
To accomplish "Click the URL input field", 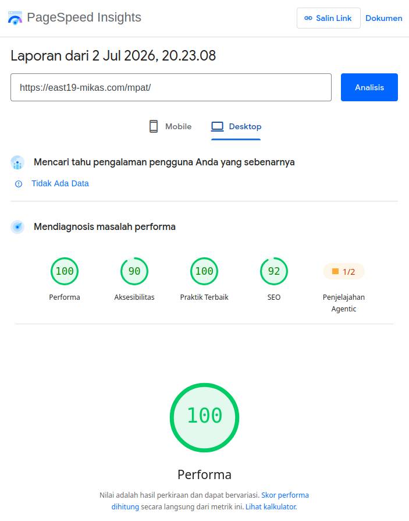I will pos(171,87).
